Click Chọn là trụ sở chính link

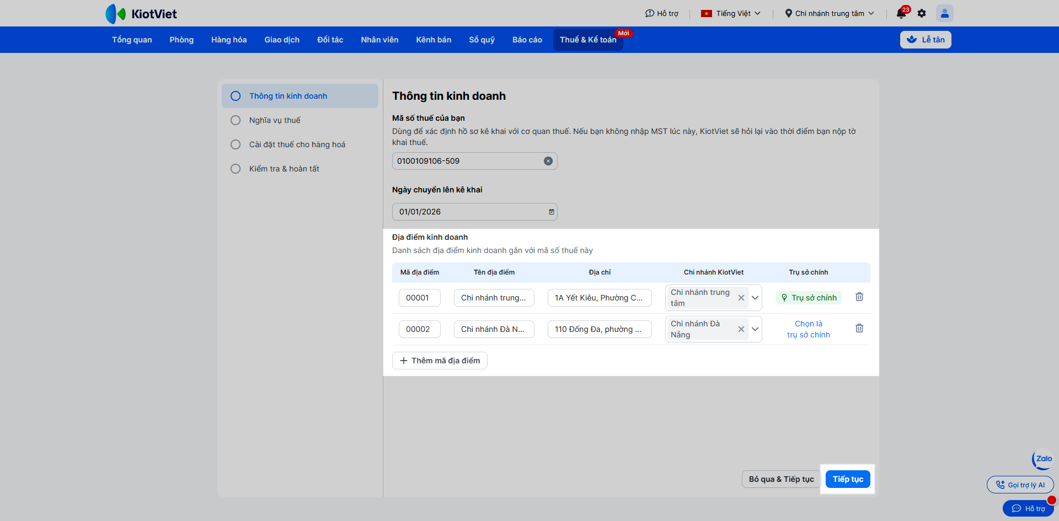click(809, 329)
